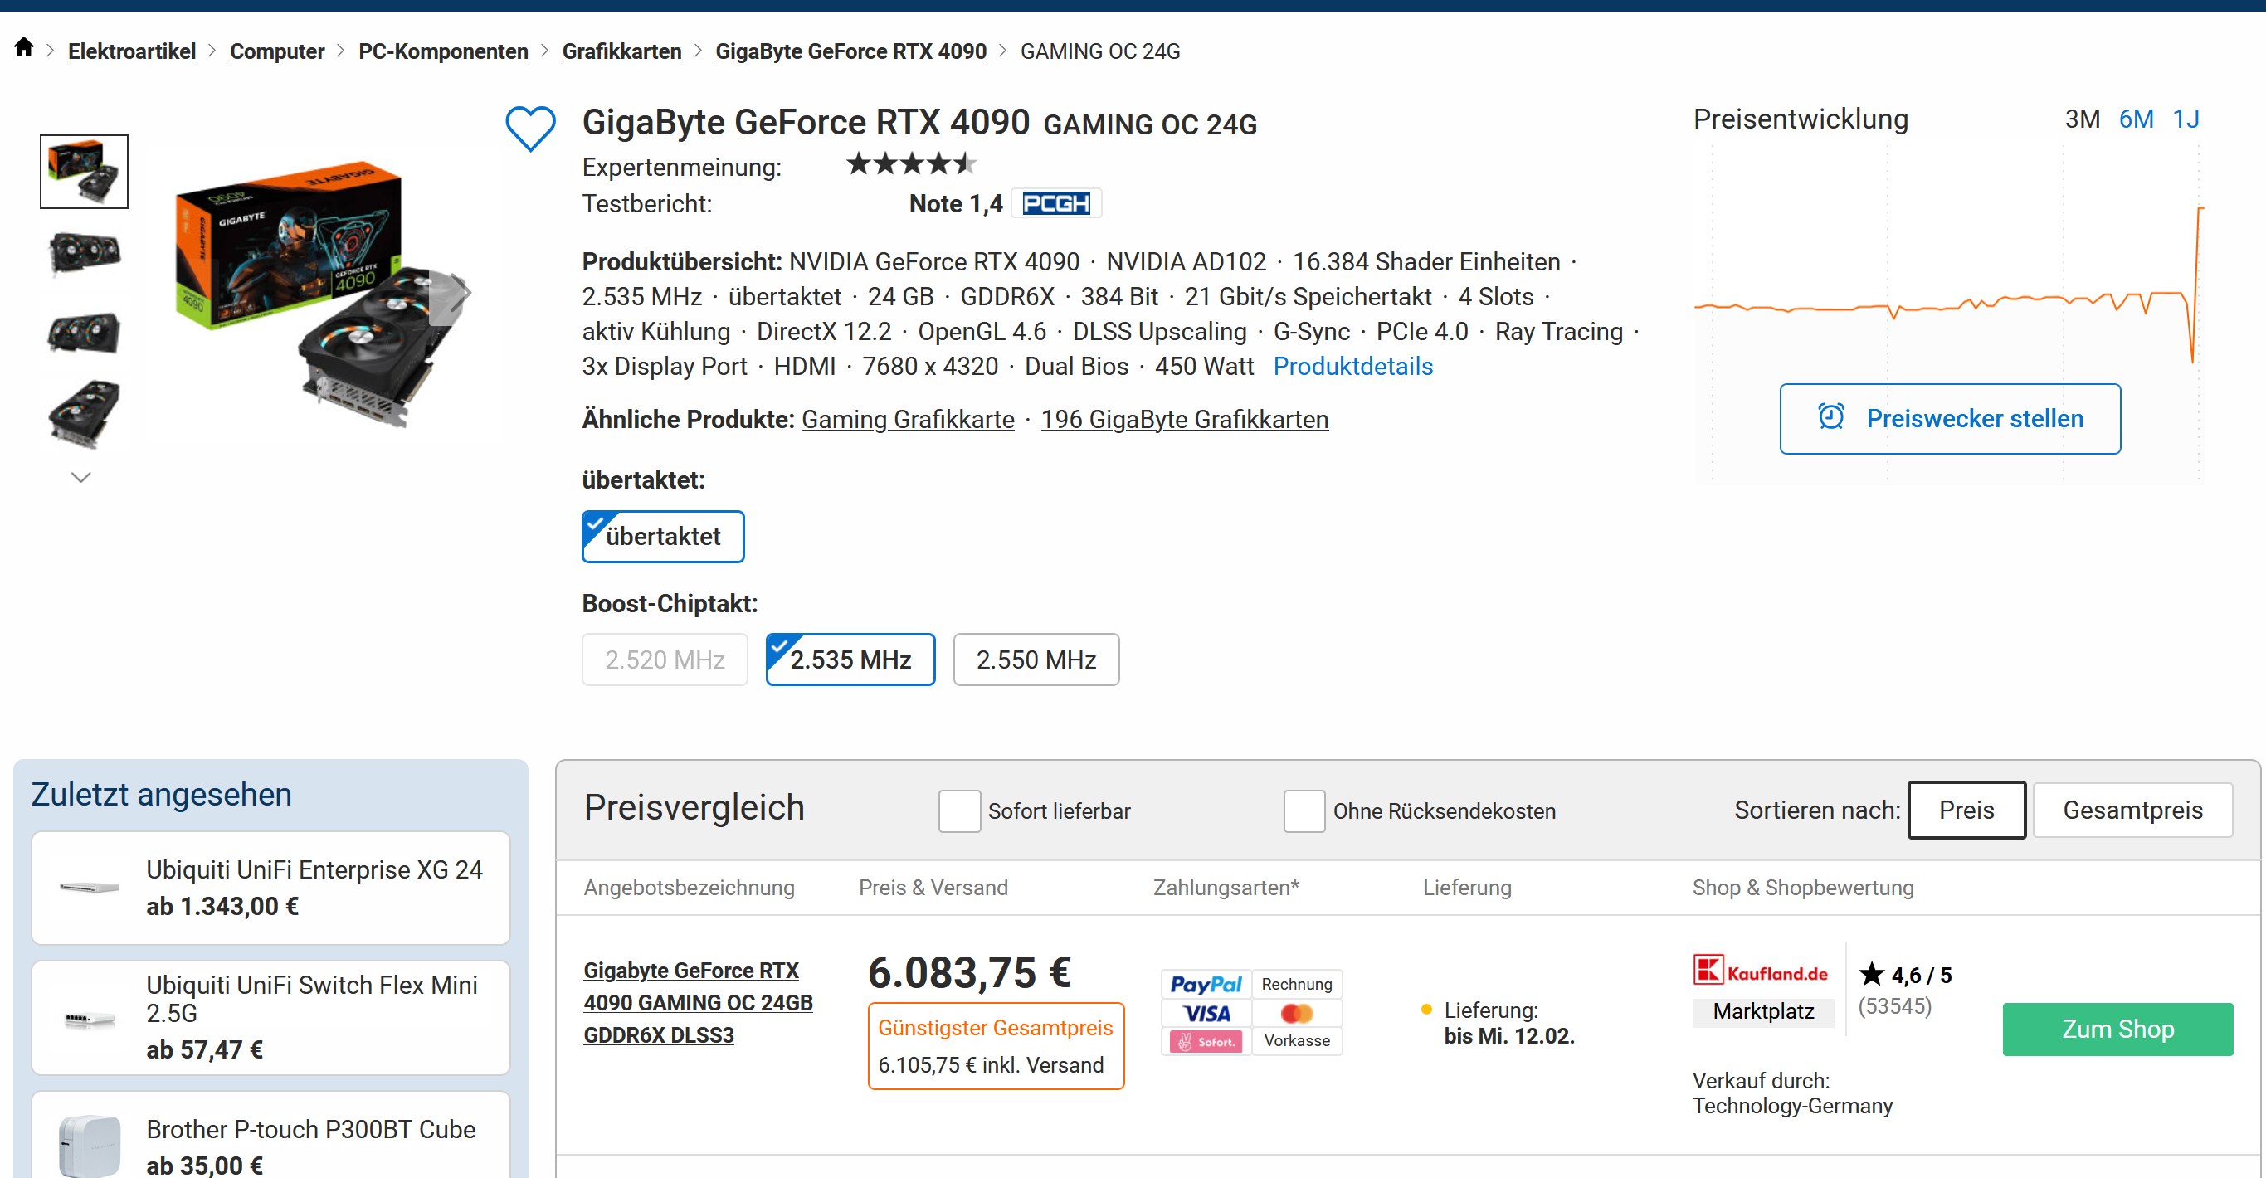Click the PayPal payment logo
This screenshot has height=1178, width=2266.
click(x=1206, y=985)
